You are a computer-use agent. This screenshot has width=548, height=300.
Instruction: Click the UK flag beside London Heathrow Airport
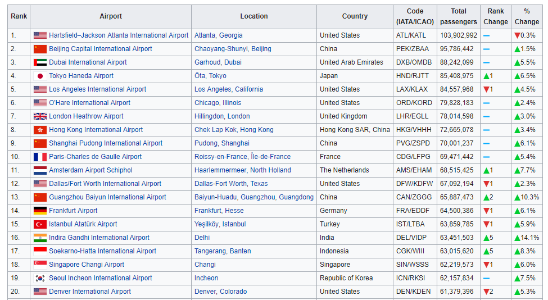(40, 116)
